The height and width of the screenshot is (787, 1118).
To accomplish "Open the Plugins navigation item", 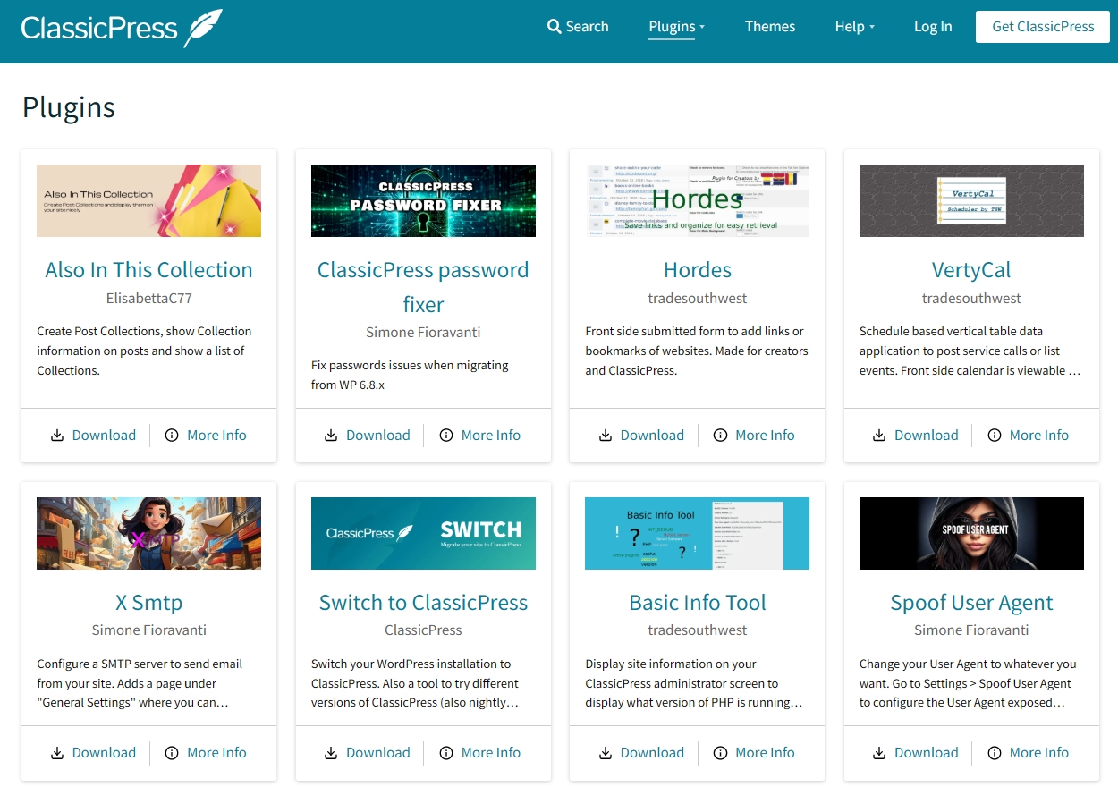I will (x=672, y=27).
